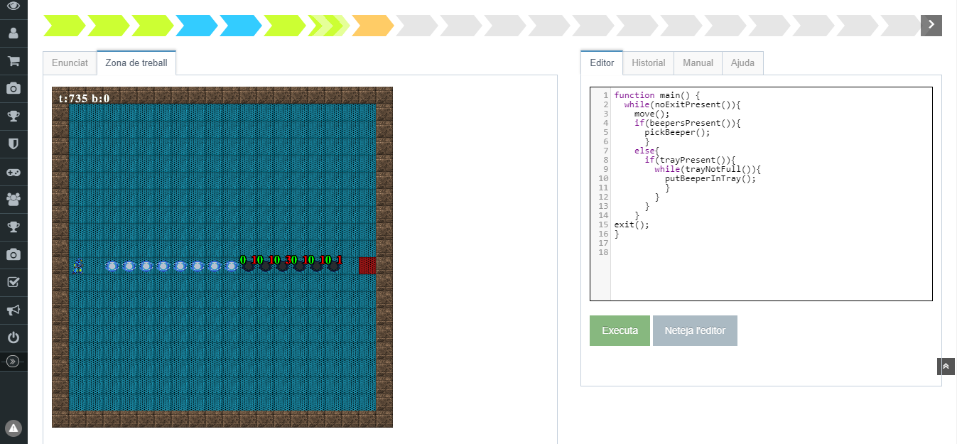Open the gamepad icon in sidebar
The image size is (957, 444).
[13, 171]
